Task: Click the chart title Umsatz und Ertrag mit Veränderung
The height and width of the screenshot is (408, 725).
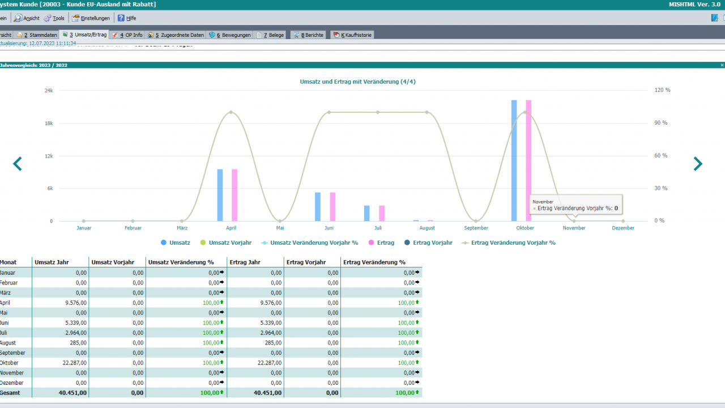Action: point(358,82)
